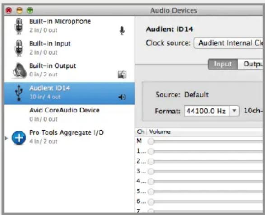The height and width of the screenshot is (215, 265).
Task: Select the 'Built-in Output' device name
Action: tap(52, 66)
